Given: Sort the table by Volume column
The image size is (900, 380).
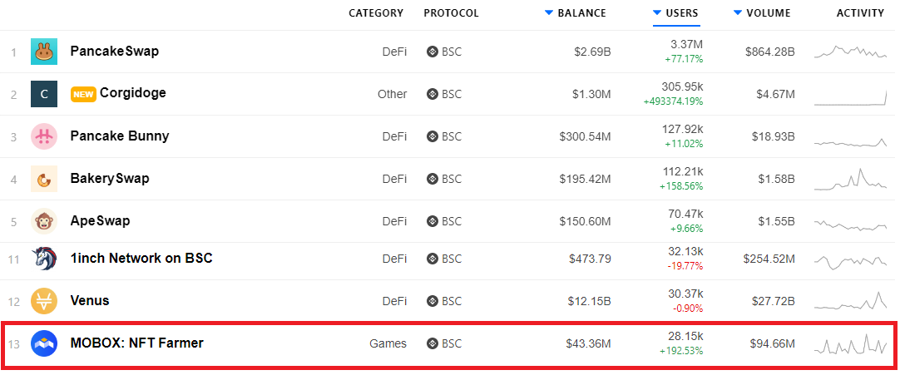Looking at the screenshot, I should pos(768,13).
